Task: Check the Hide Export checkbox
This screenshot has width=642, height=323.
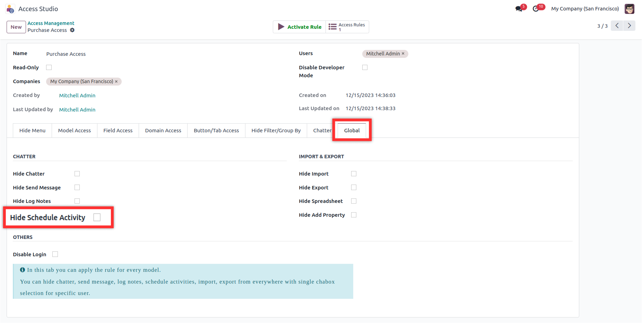Action: coord(354,187)
